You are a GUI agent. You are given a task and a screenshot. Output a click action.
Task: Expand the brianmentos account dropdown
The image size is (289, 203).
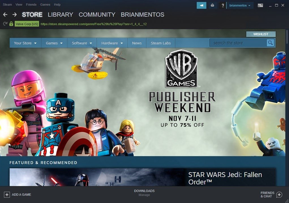click(x=240, y=5)
